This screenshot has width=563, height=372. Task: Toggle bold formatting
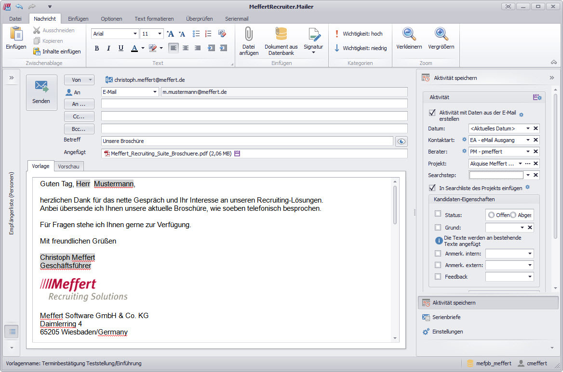[x=96, y=48]
